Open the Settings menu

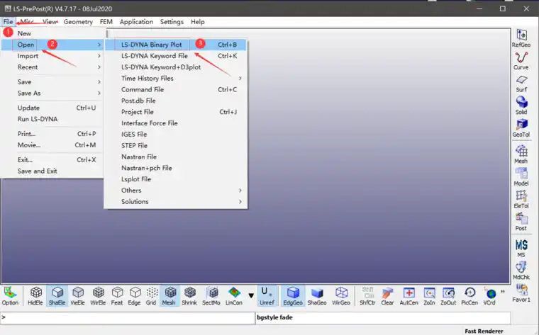[172, 22]
